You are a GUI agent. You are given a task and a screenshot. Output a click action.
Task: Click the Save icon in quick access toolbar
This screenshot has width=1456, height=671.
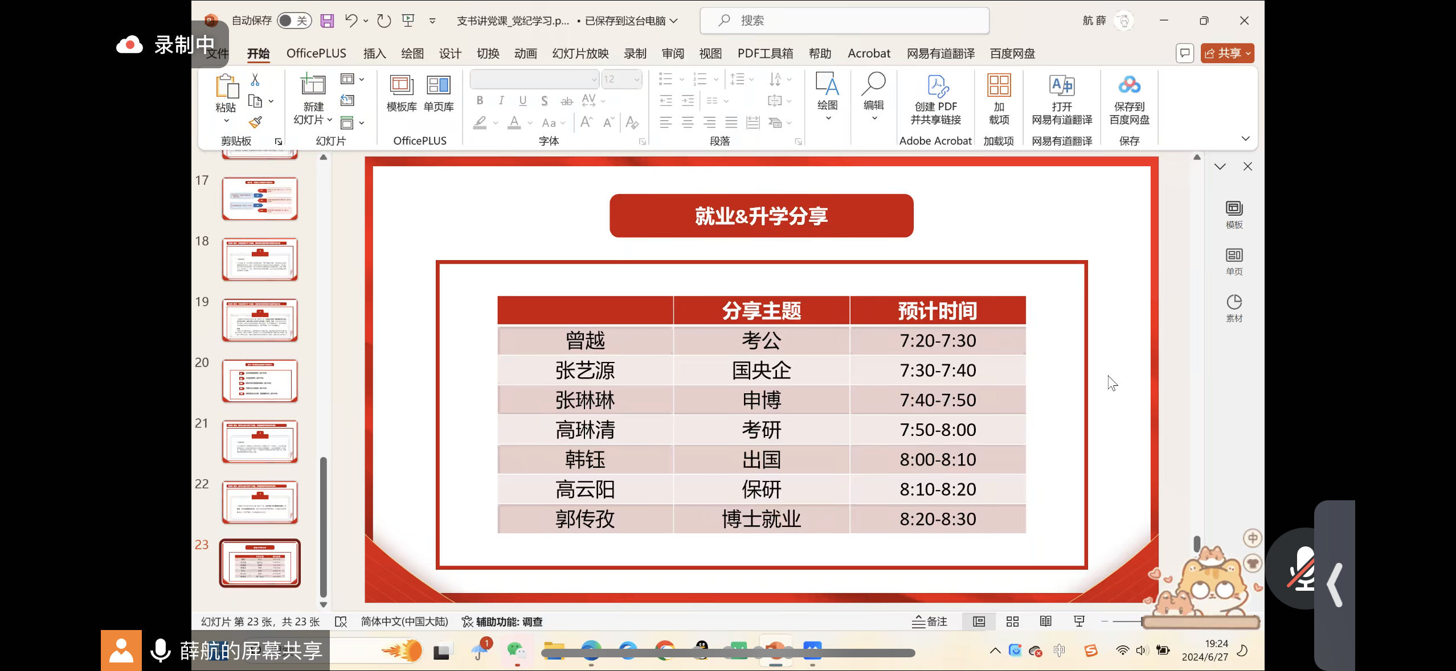pos(326,20)
